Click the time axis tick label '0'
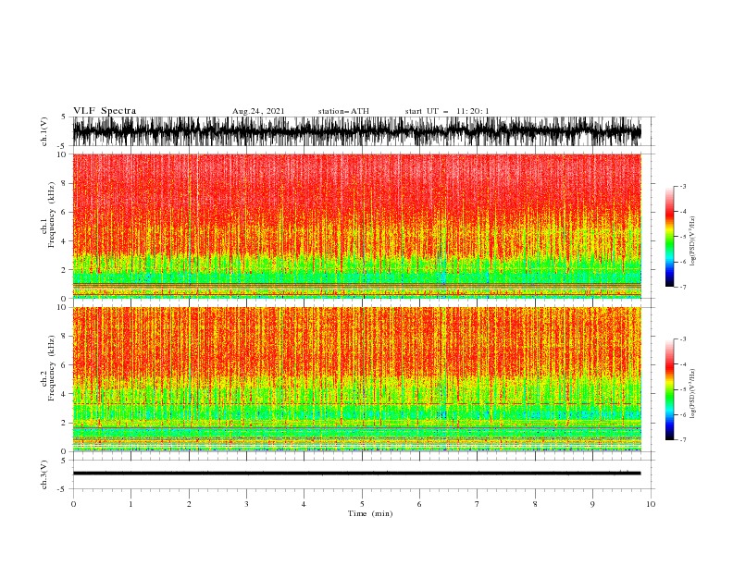This screenshot has width=733, height=566. click(x=73, y=504)
